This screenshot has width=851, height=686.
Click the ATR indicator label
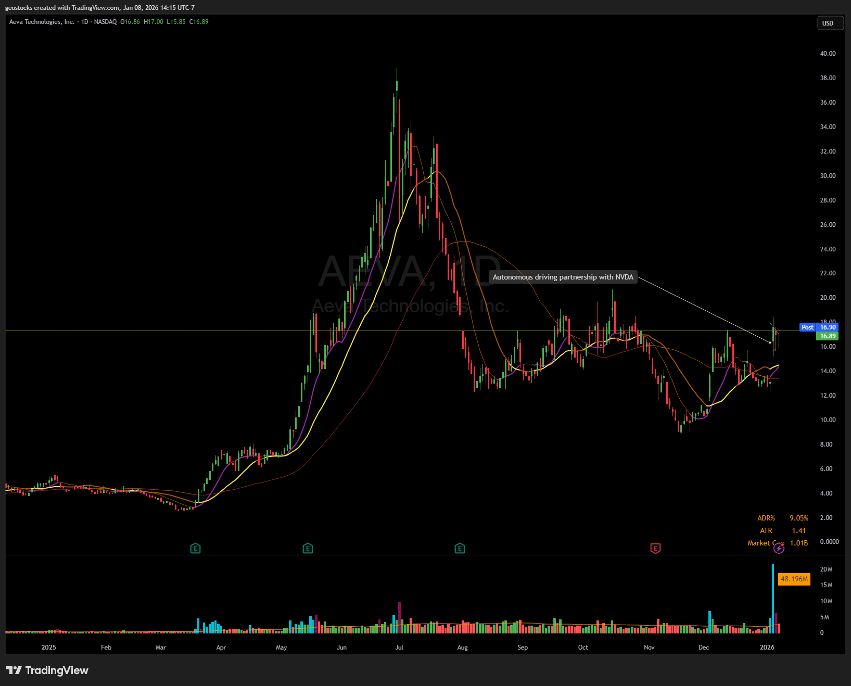point(766,530)
